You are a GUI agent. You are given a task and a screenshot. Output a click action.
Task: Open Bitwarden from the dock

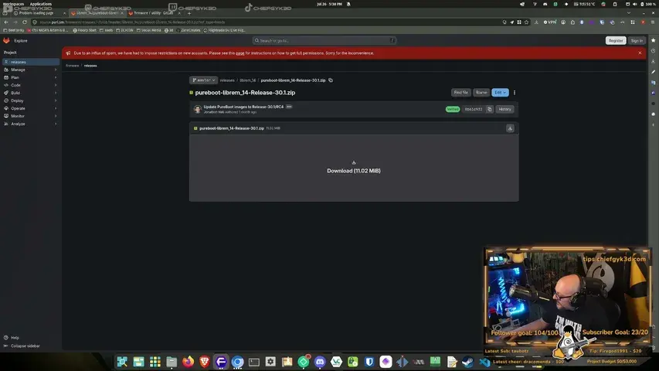point(369,361)
